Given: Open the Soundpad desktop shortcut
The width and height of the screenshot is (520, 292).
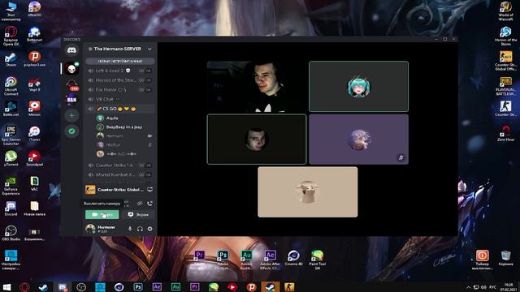Looking at the screenshot, I should [34, 159].
